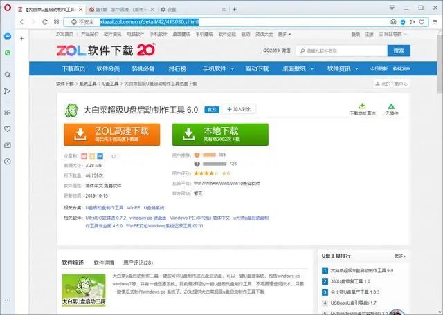Click the U盘工具 breadcrumb link

[111, 84]
